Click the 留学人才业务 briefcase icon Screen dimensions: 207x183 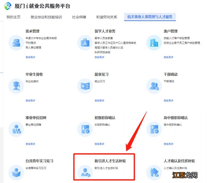tap(85, 43)
